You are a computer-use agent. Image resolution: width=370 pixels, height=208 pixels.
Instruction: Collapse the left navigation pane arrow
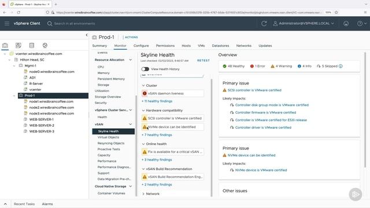[87, 35]
